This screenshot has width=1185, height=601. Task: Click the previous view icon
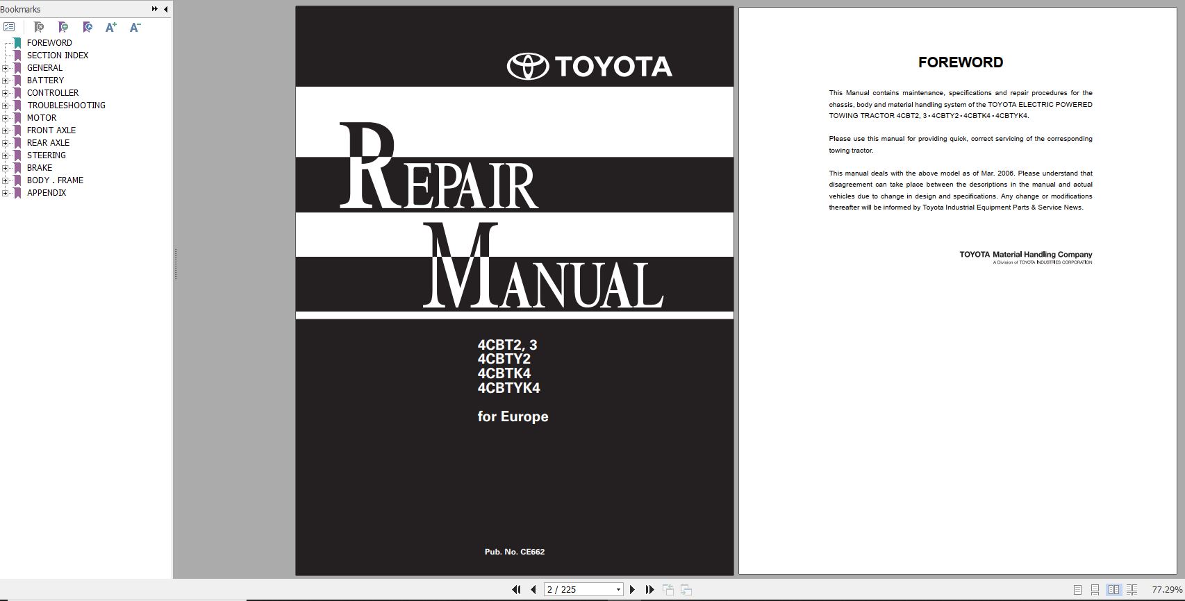click(668, 589)
